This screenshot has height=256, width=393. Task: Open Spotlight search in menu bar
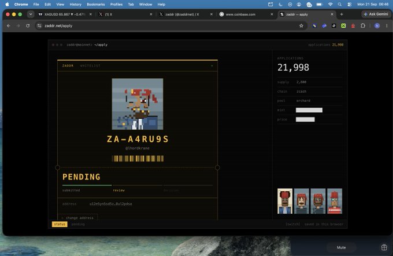tap(339, 4)
